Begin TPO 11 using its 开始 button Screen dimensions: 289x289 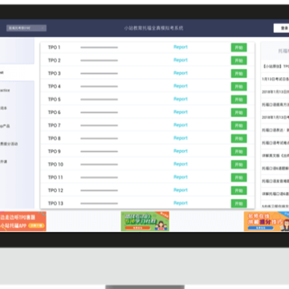pyautogui.click(x=239, y=177)
